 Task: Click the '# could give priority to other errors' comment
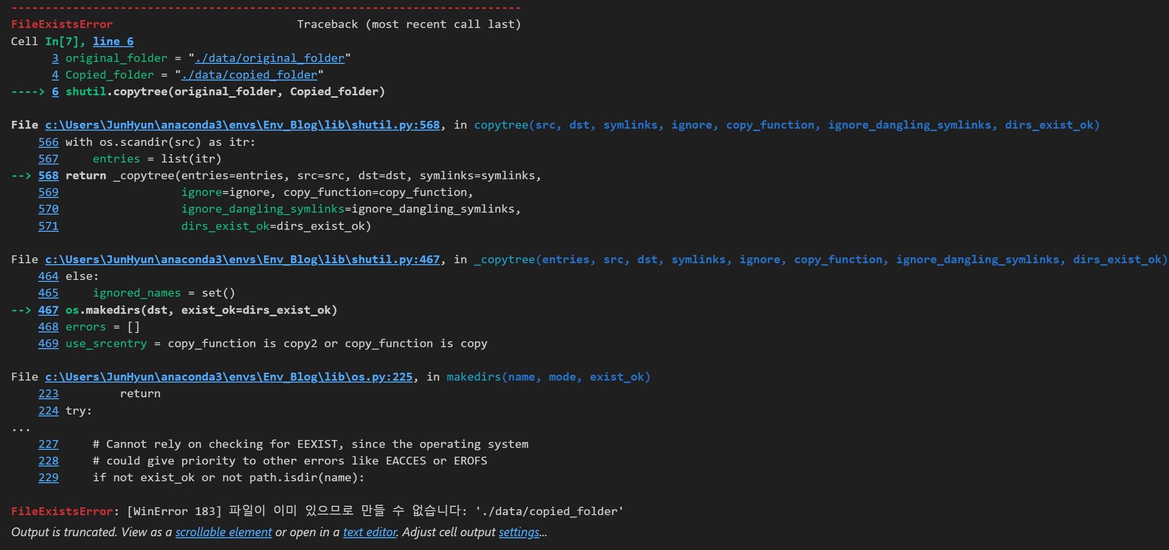290,461
